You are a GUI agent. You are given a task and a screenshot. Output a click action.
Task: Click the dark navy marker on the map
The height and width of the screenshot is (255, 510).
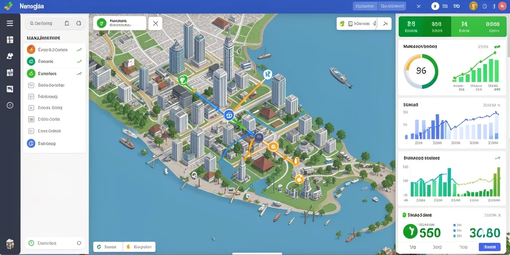pos(259,137)
